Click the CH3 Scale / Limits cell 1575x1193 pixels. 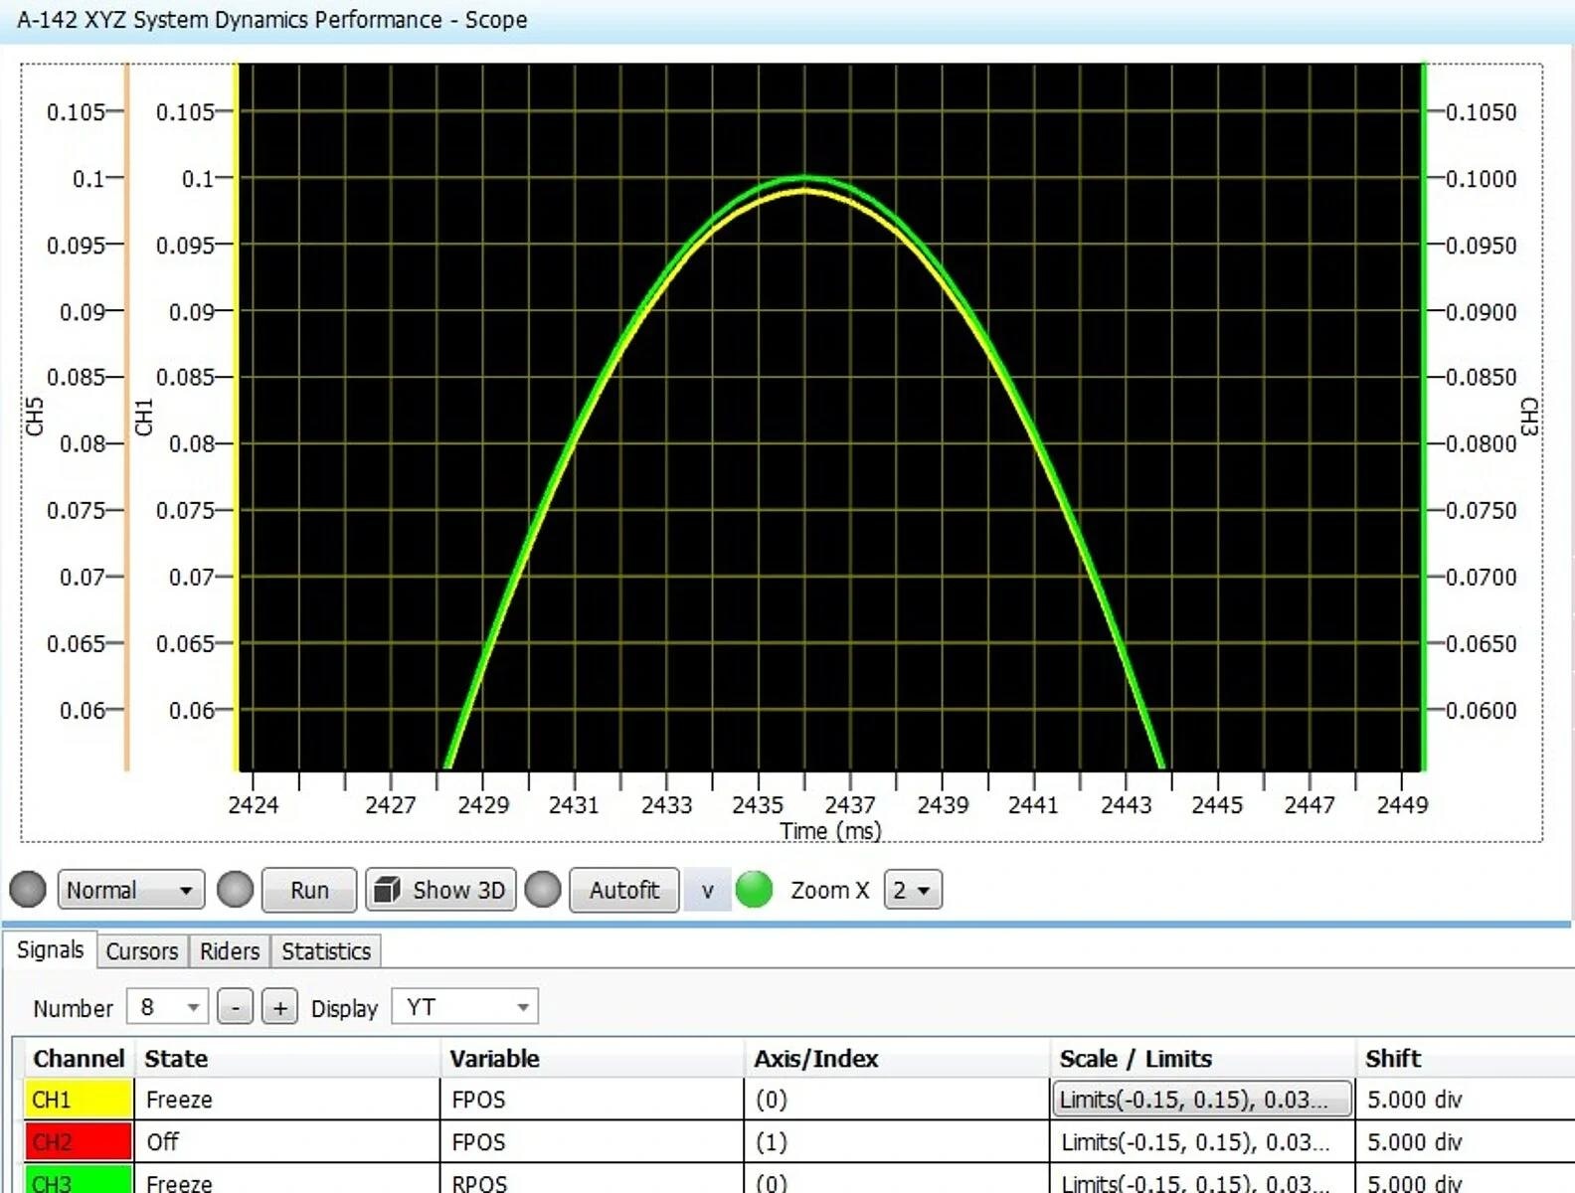(x=1202, y=1180)
